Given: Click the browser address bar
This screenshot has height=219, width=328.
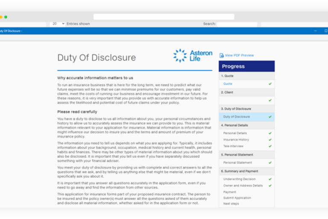Looking at the screenshot, I should pos(164,17).
